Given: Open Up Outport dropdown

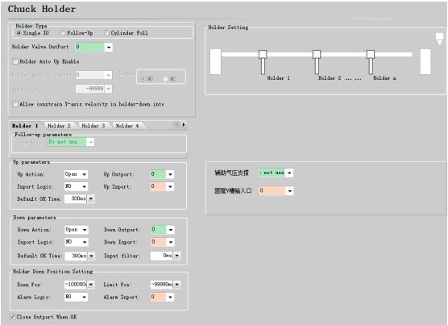Looking at the screenshot, I should [x=170, y=174].
